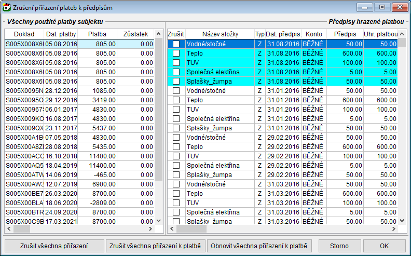Click the Název složky column header

219,34
